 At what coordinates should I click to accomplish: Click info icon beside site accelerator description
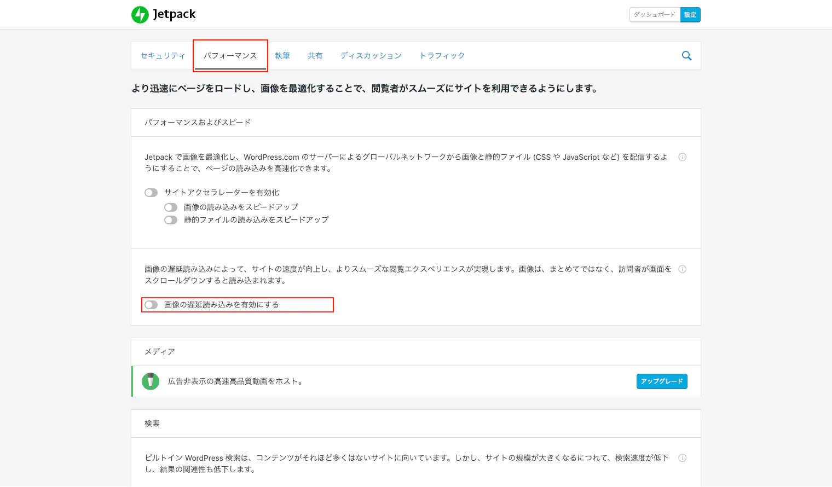[683, 157]
